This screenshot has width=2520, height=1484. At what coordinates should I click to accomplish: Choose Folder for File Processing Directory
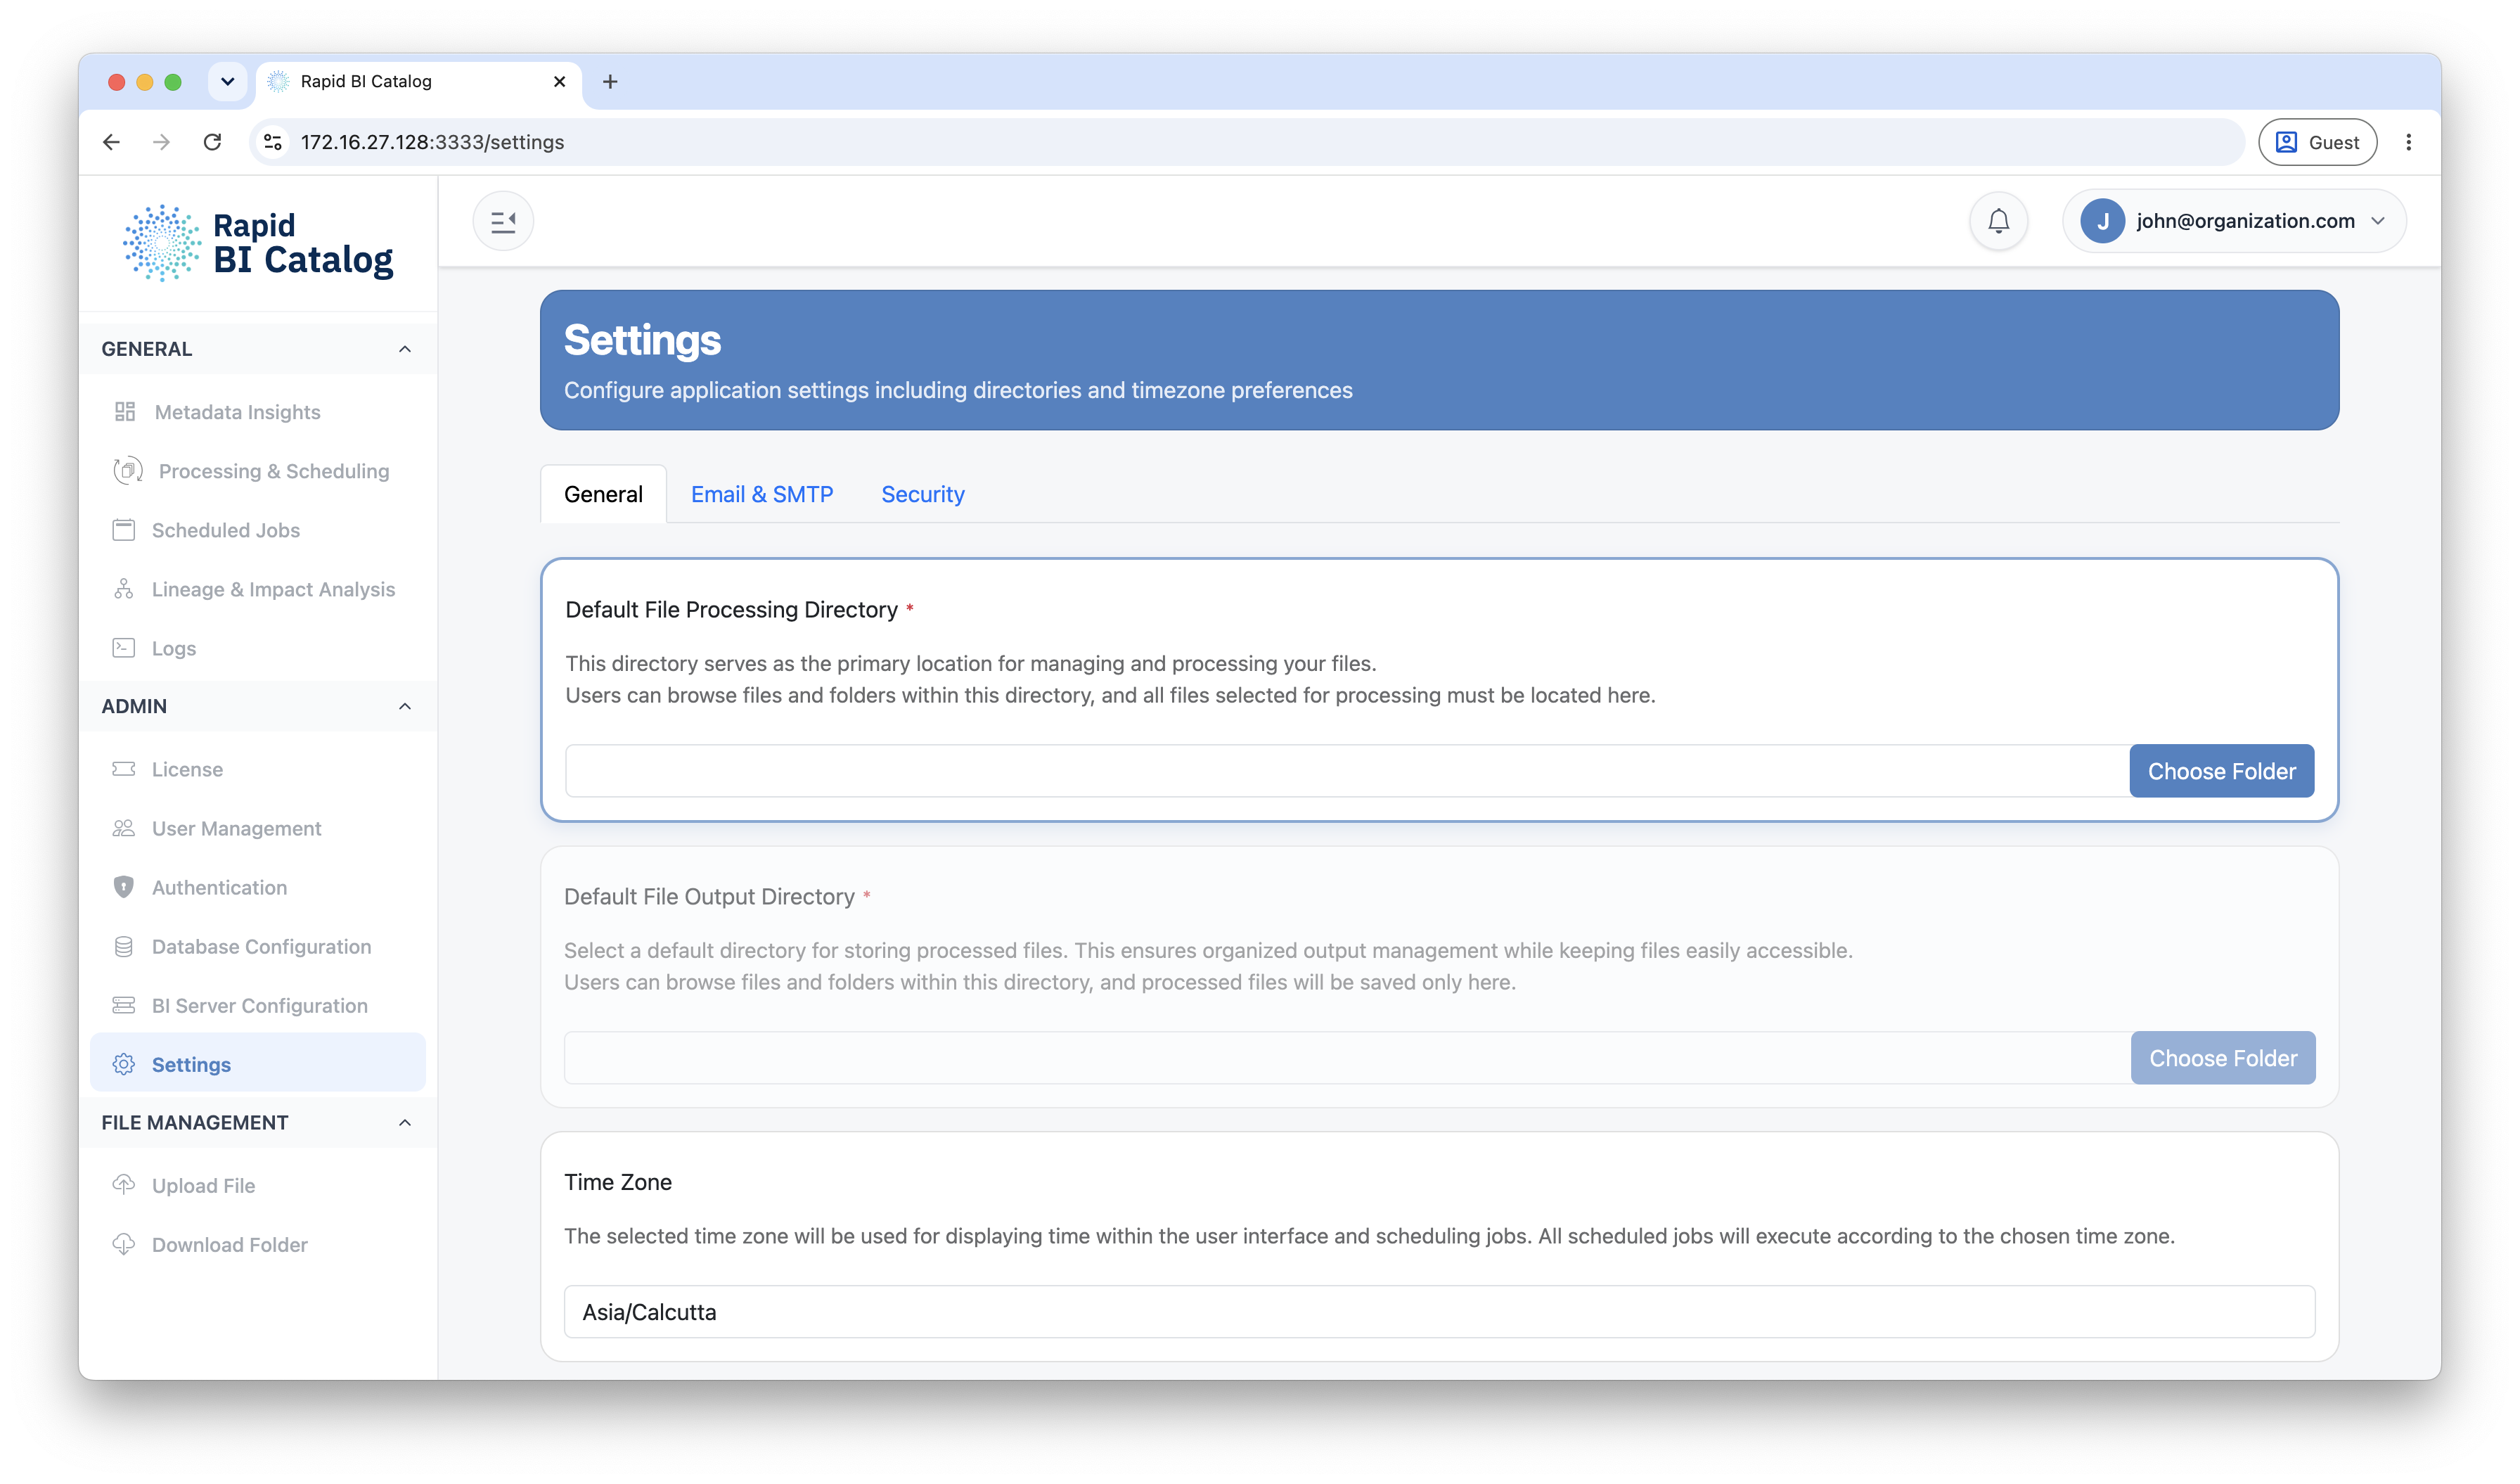(x=2221, y=771)
